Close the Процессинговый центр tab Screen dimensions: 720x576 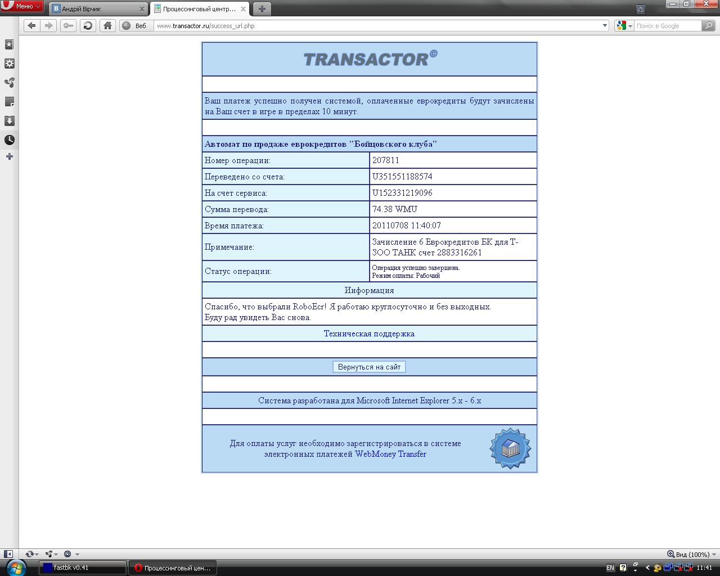243,9
